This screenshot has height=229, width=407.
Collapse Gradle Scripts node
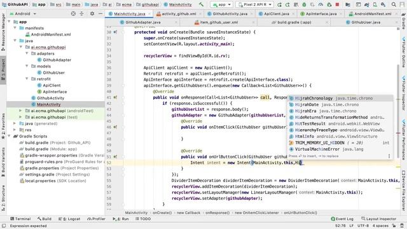click(x=10, y=136)
